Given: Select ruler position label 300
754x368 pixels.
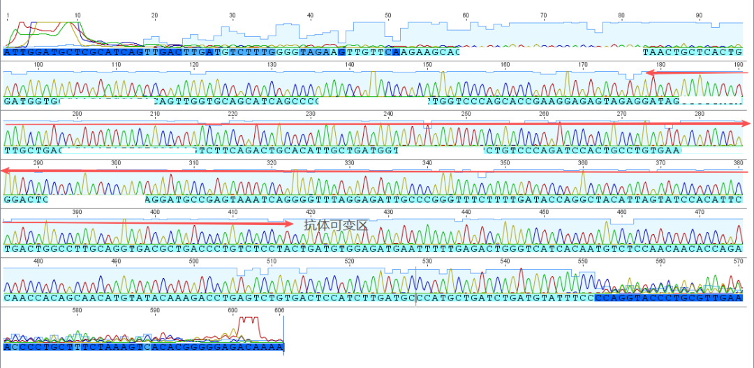Looking at the screenshot, I should pos(116,162).
